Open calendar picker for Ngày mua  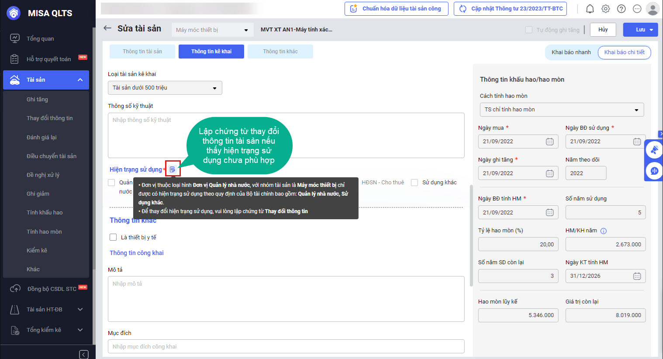[x=549, y=142]
